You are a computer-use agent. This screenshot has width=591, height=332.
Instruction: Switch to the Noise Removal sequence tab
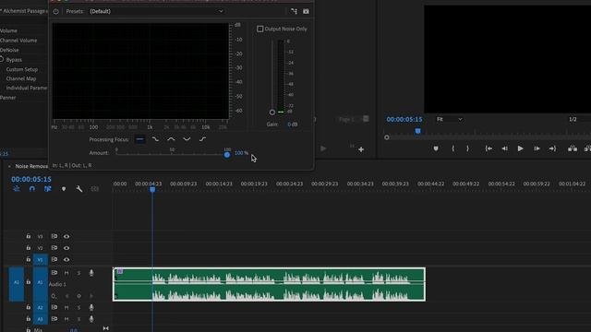coord(31,166)
